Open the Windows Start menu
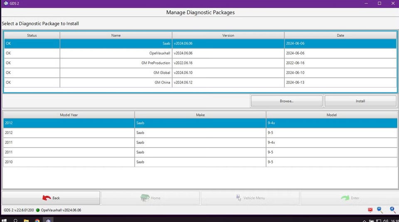The image size is (399, 222). coord(4,220)
